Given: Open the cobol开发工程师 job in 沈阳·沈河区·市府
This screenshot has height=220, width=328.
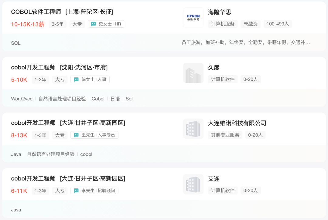Looking at the screenshot, I should tap(59, 67).
